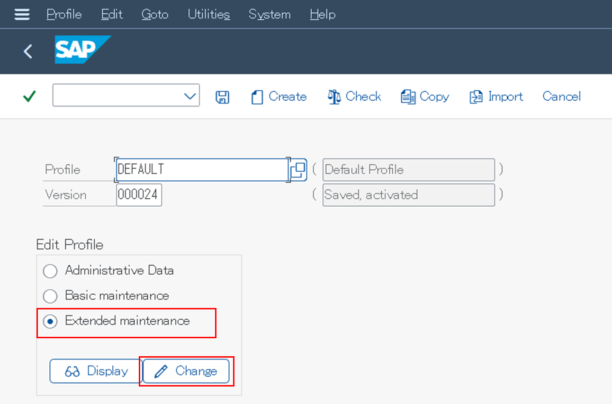
Task: Click the Save floppy disk icon
Action: pos(222,97)
